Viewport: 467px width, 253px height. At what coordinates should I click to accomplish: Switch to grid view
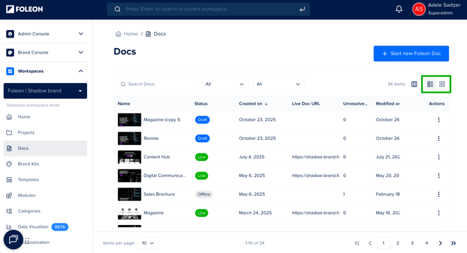click(x=442, y=84)
